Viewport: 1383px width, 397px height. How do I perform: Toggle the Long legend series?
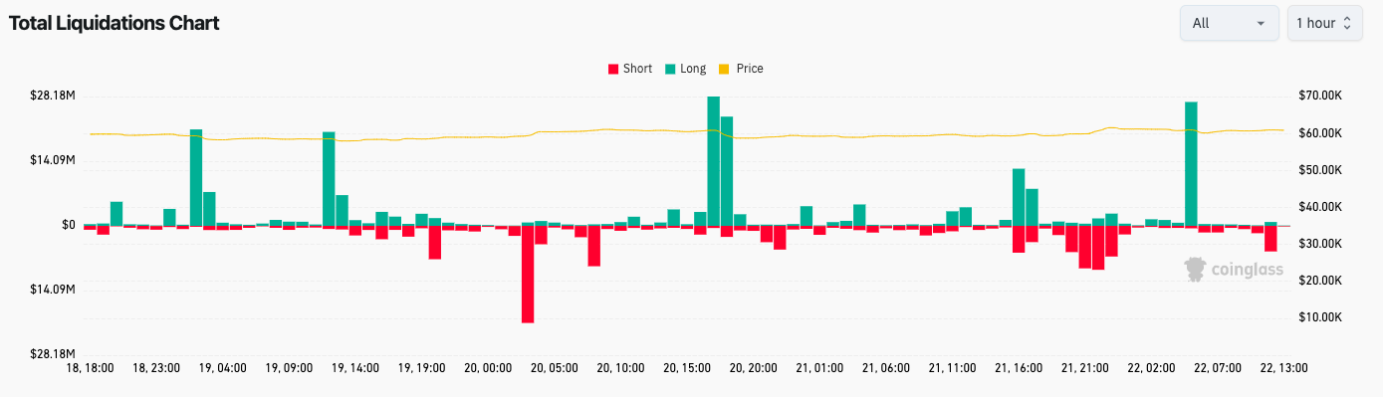pos(685,69)
